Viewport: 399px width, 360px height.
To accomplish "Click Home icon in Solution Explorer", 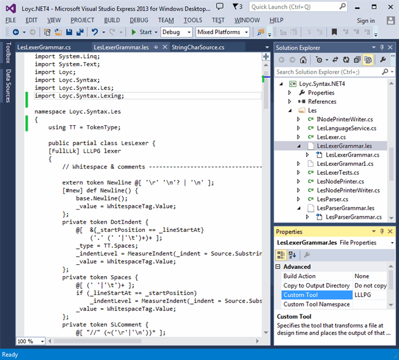I will (303, 60).
